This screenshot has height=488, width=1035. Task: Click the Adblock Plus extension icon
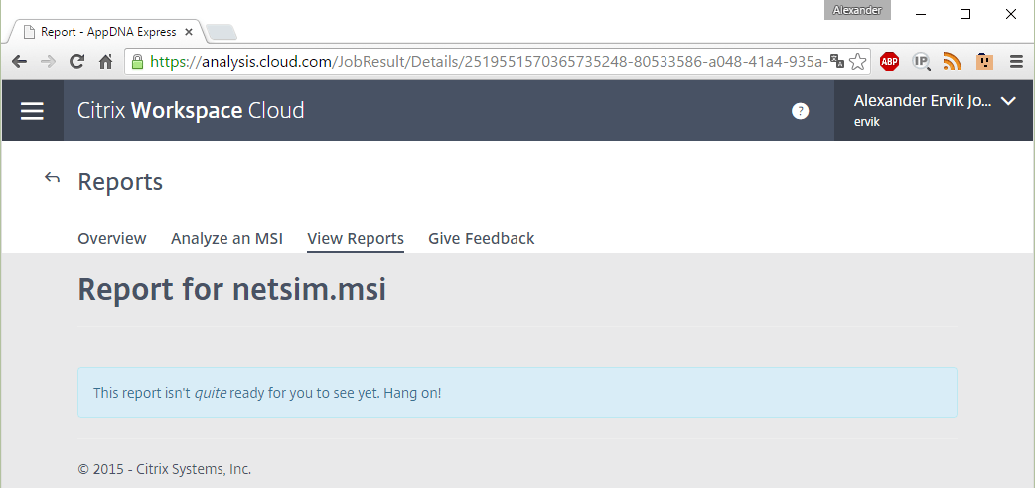(x=890, y=62)
